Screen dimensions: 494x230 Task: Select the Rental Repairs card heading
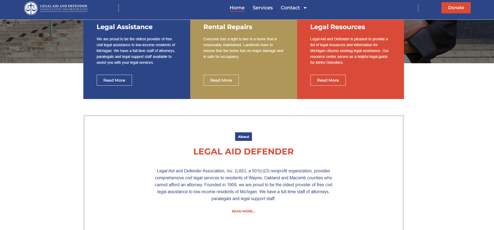[228, 27]
